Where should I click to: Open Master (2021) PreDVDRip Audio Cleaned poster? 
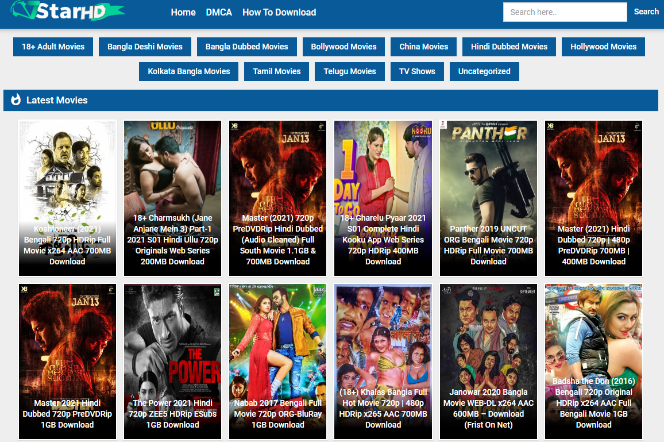tap(278, 198)
